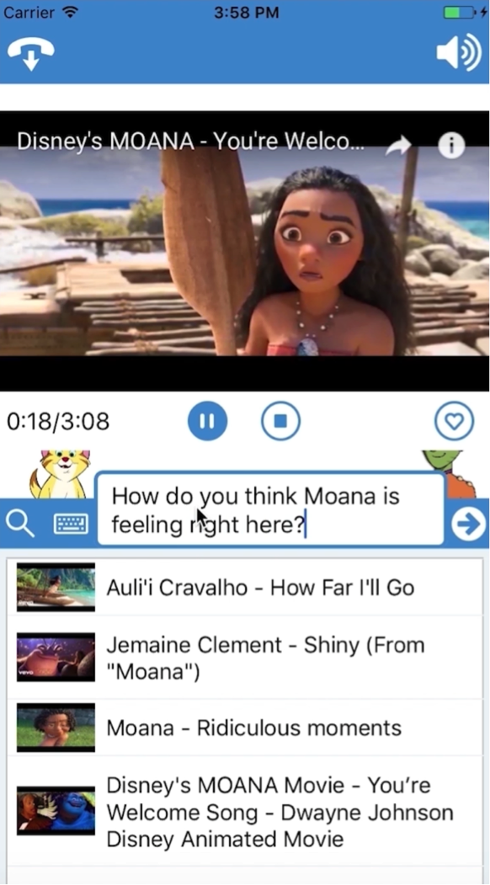Select Auli'i Cravalho - How Far I'll Go
Viewport: 490px width, 885px height.
(x=245, y=587)
